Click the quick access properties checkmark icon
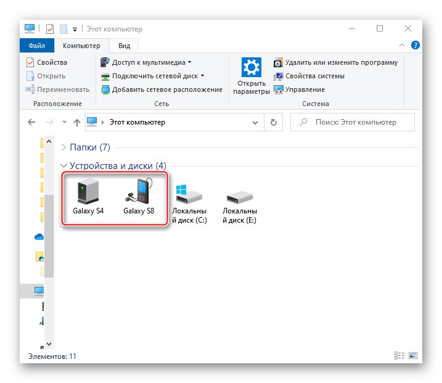442x383 pixels. coord(50,29)
